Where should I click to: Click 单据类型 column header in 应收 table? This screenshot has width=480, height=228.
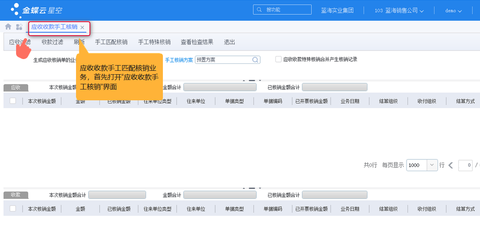(235, 101)
